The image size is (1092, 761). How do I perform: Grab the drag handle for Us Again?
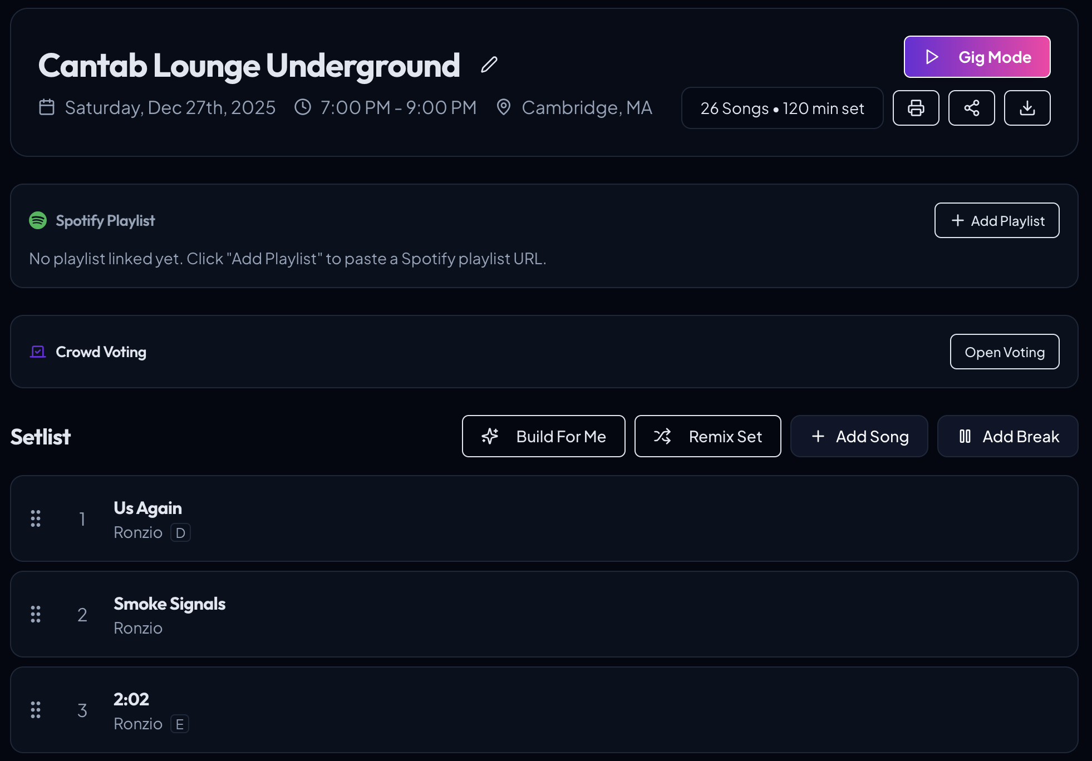36,518
